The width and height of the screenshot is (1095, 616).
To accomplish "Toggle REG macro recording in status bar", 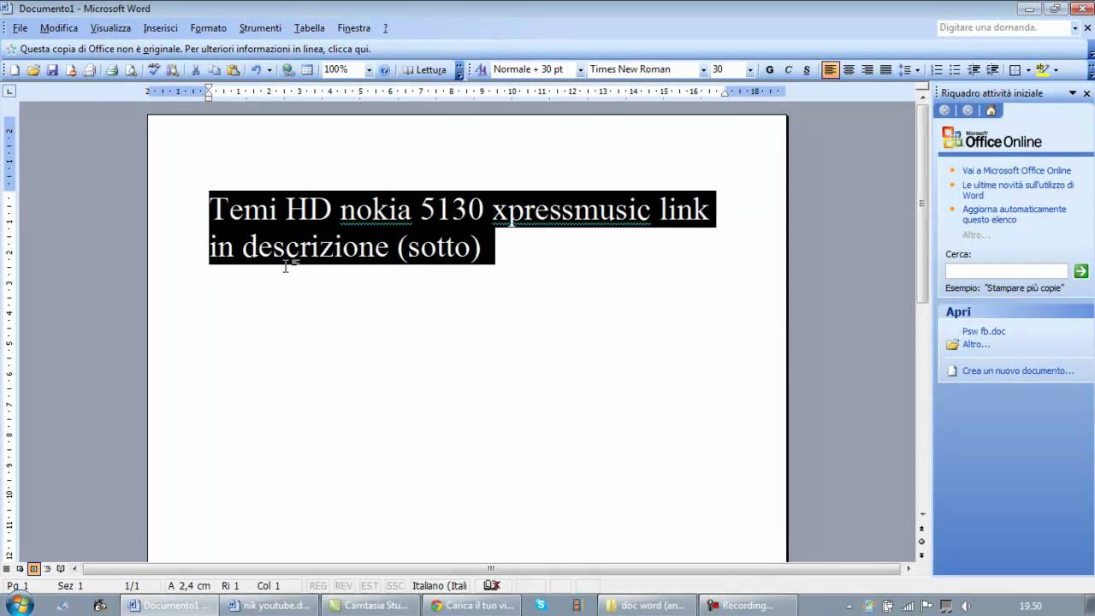I will pyautogui.click(x=317, y=586).
